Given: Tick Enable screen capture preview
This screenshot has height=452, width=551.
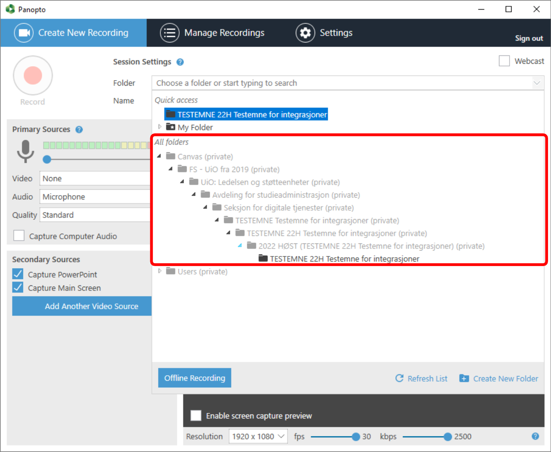Looking at the screenshot, I should [196, 415].
